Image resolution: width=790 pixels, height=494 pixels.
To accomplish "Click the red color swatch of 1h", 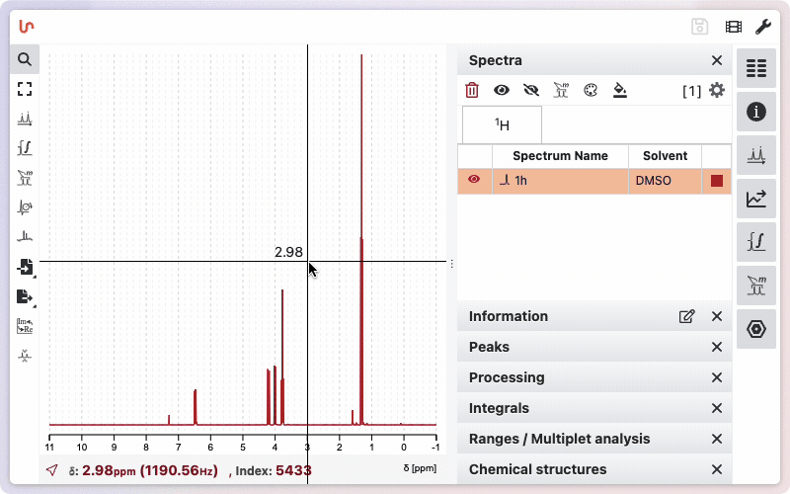I will (717, 181).
